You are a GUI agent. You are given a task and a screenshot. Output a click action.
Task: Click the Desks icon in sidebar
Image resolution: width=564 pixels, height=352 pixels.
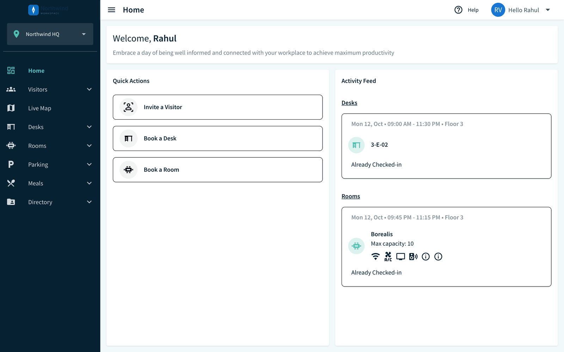coord(11,127)
